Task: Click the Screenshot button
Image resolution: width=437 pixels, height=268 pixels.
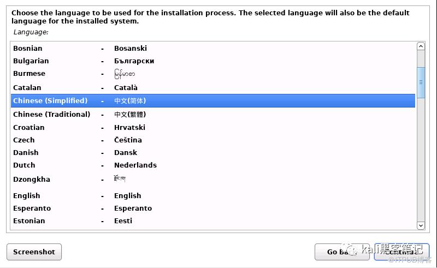Action: click(x=34, y=252)
